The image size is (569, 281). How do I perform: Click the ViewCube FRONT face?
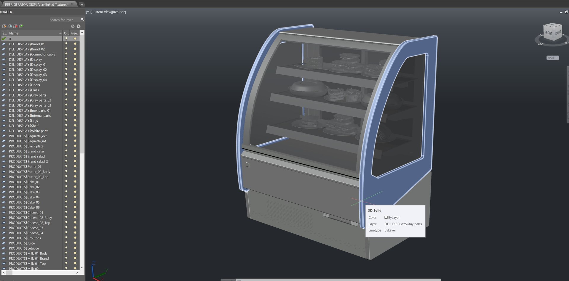point(549,33)
